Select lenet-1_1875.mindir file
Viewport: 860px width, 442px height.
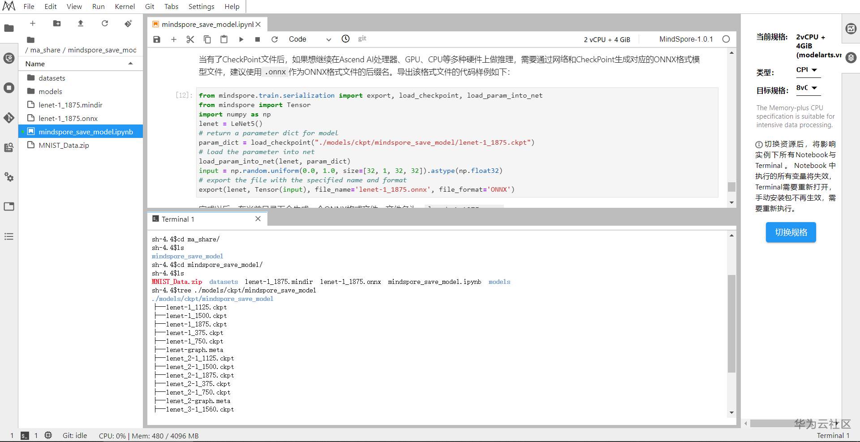pyautogui.click(x=81, y=105)
